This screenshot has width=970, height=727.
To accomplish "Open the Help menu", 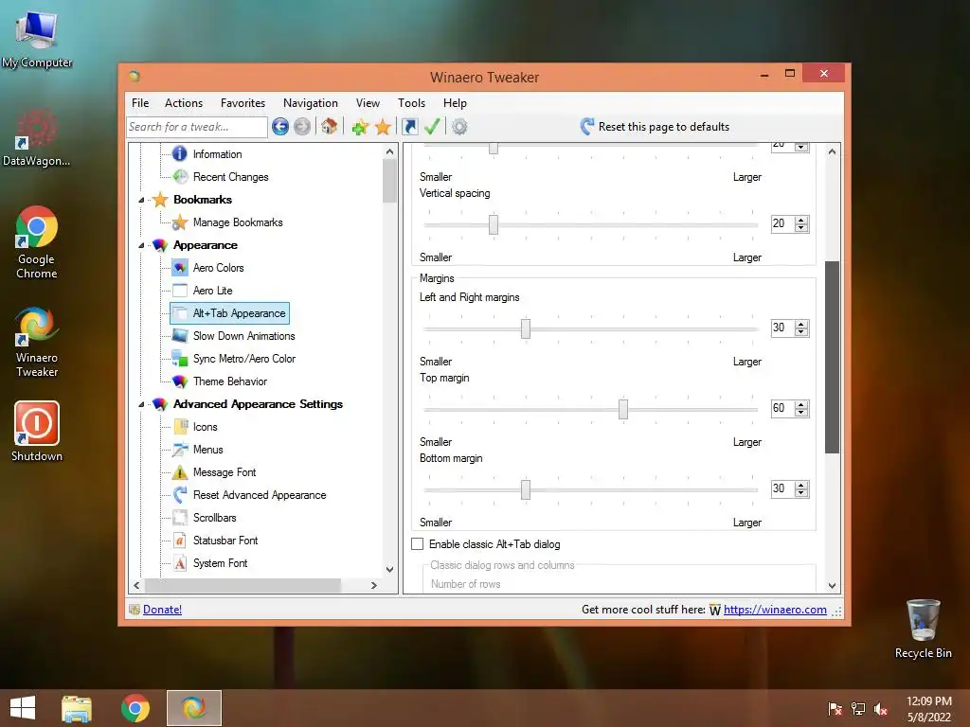I will (x=455, y=103).
